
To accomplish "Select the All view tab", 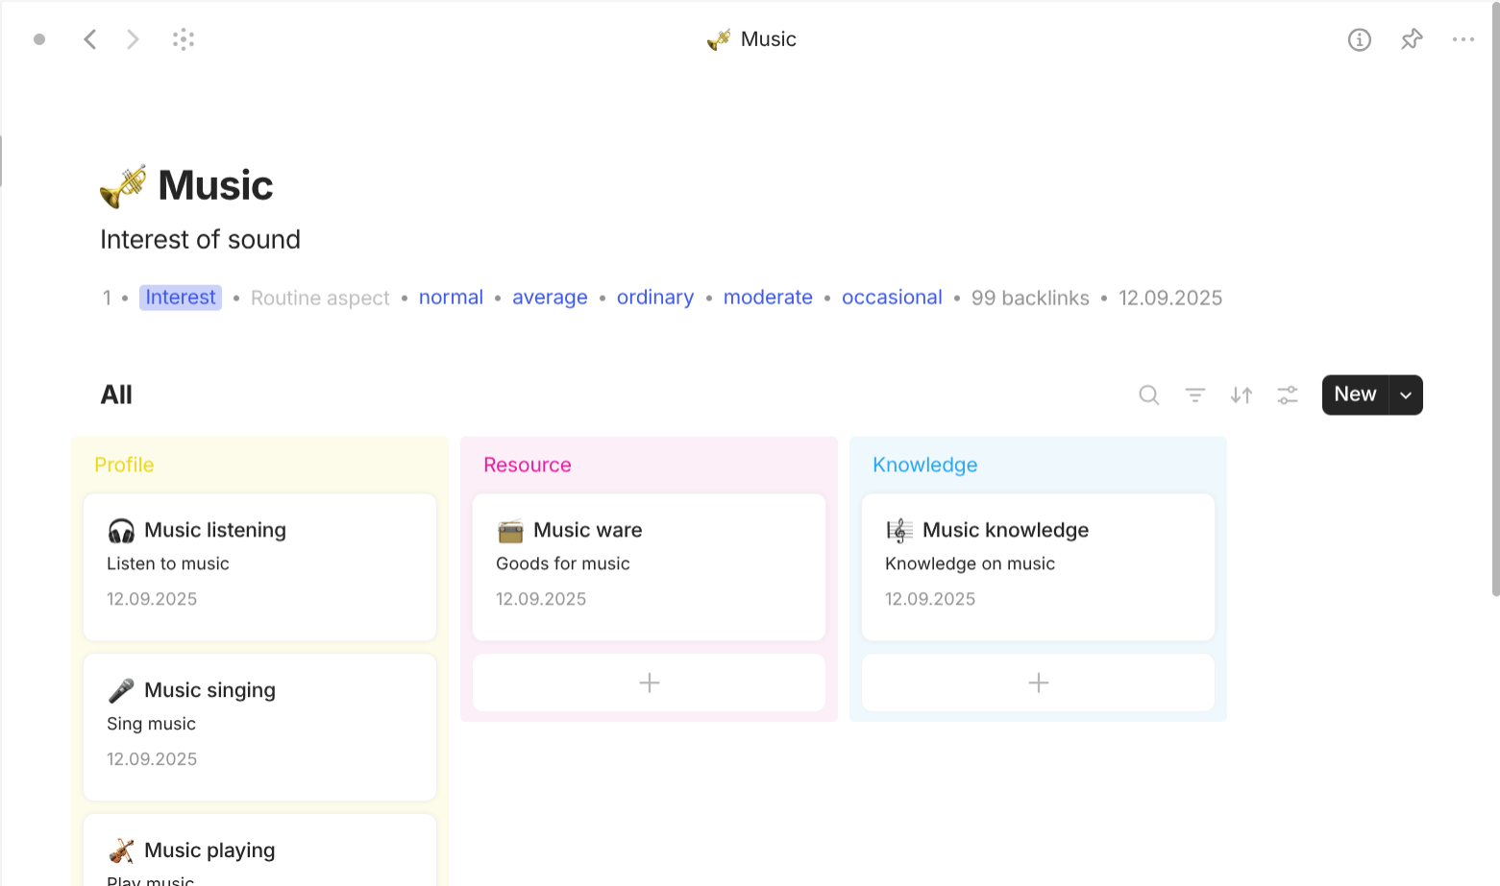I will pos(116,395).
